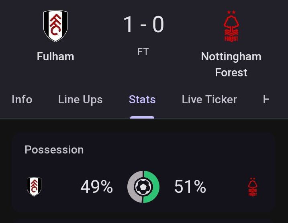The image size is (288, 223).
Task: Open the Line Ups tab
Action: point(80,99)
